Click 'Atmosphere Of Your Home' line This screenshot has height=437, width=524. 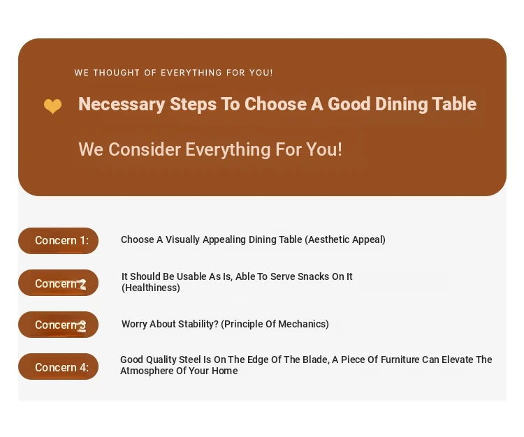(179, 371)
